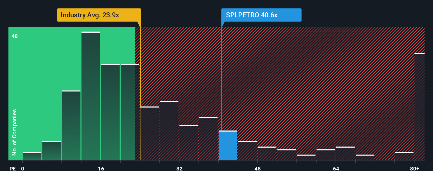Click the hatched bar just left of SPLPETRO bar
433x171 pixels.
tap(208, 139)
